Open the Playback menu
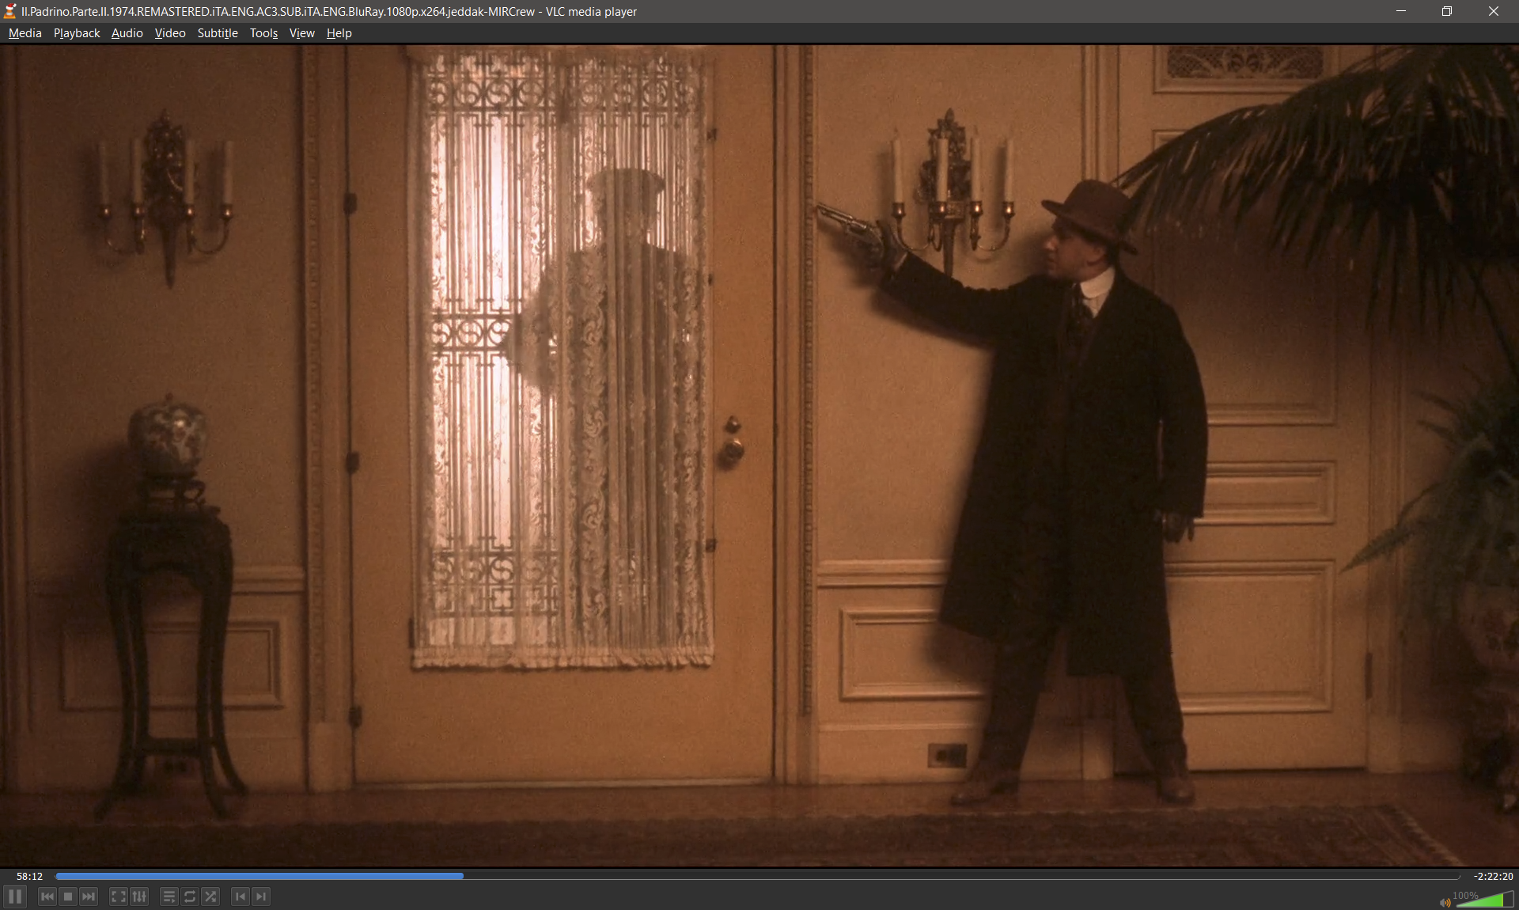Viewport: 1519px width, 910px height. click(77, 32)
